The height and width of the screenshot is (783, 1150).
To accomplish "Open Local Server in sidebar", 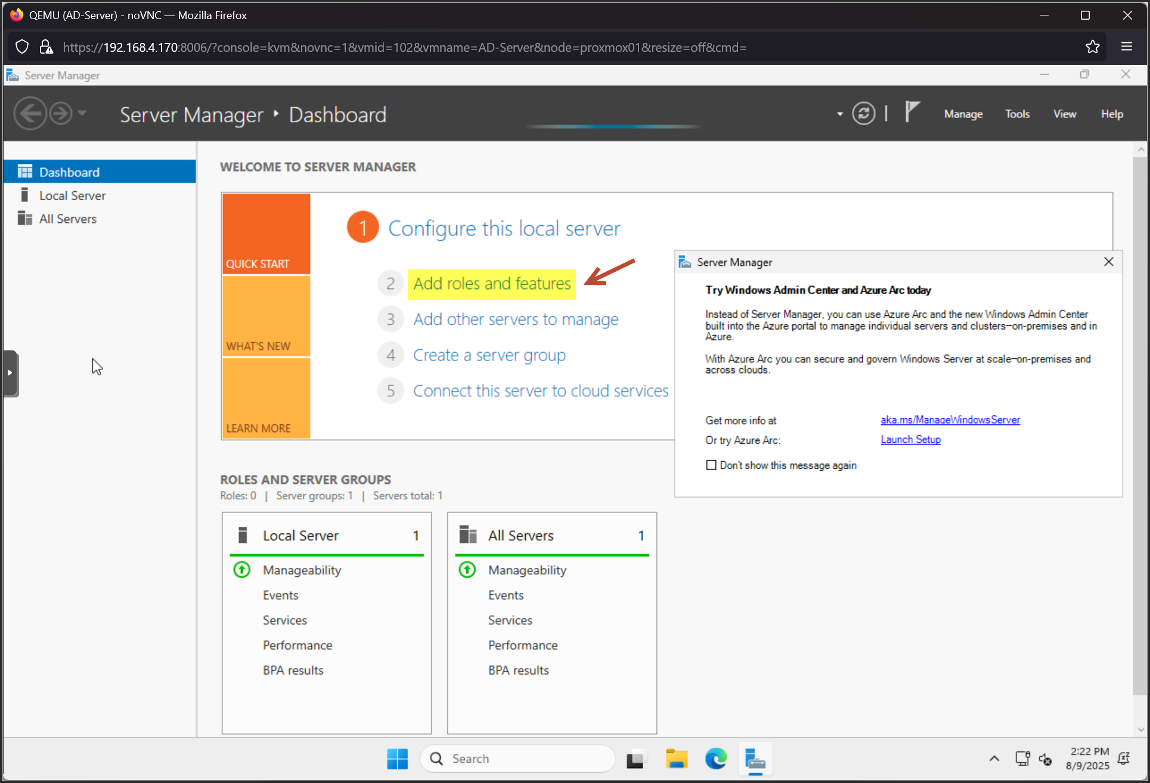I will pos(72,195).
